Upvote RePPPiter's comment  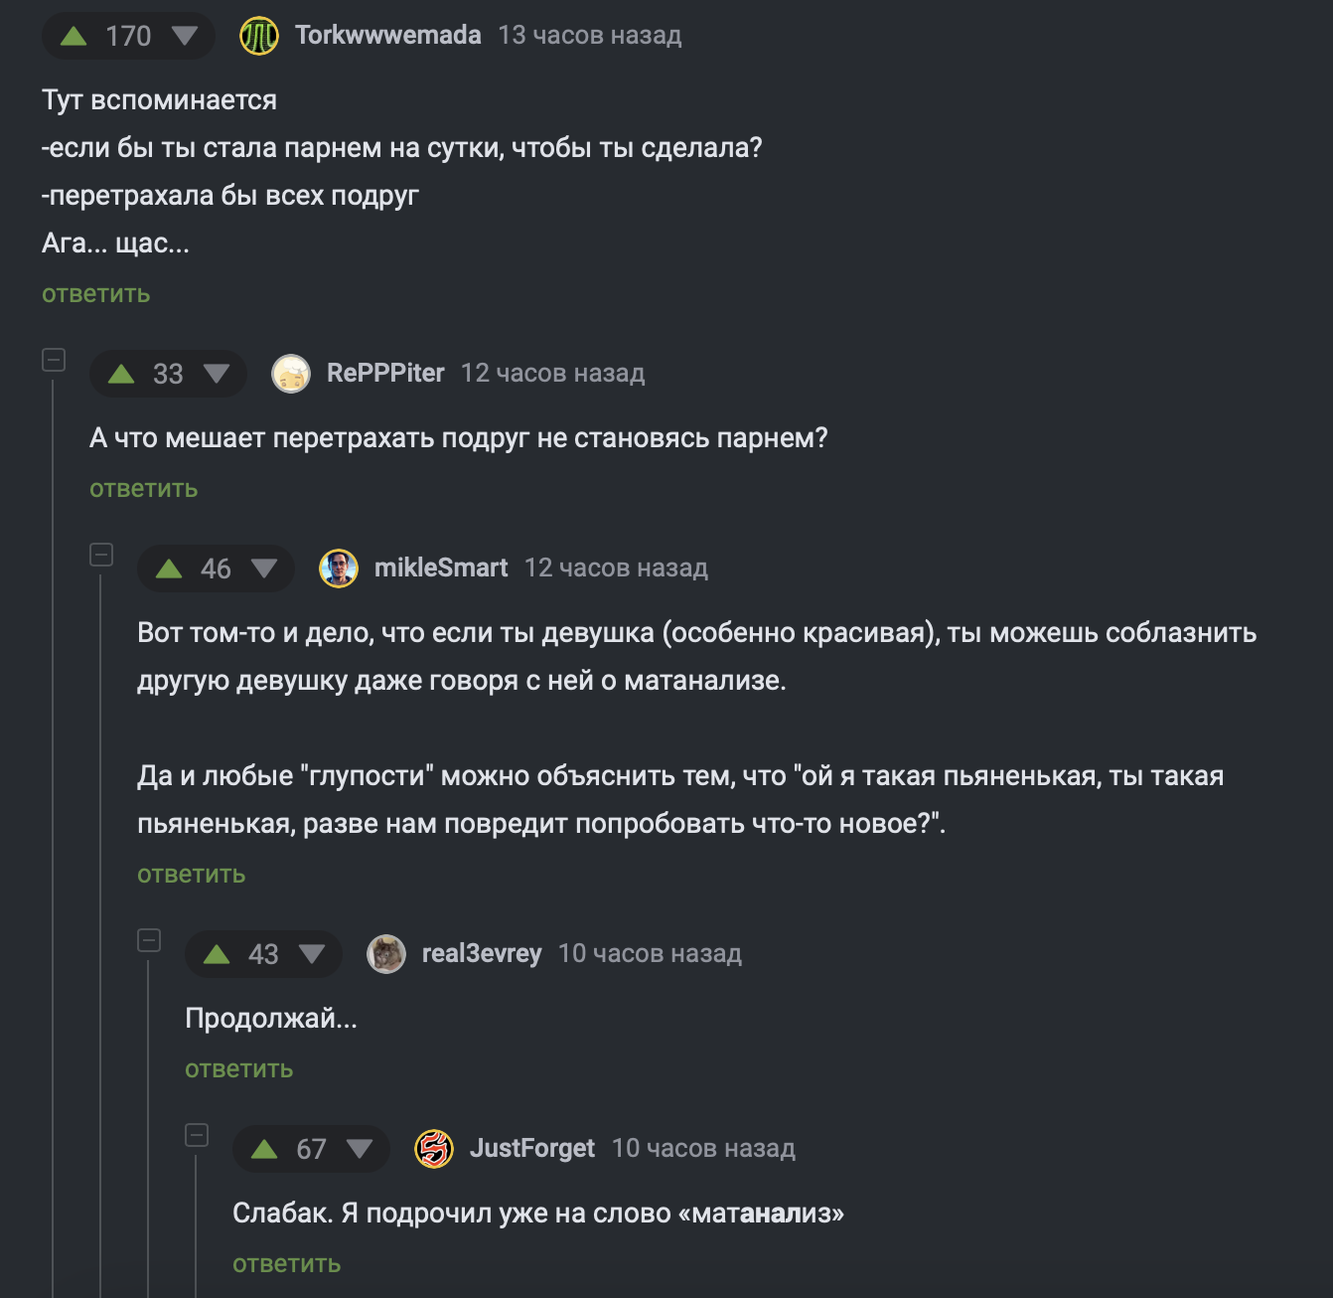(x=121, y=375)
